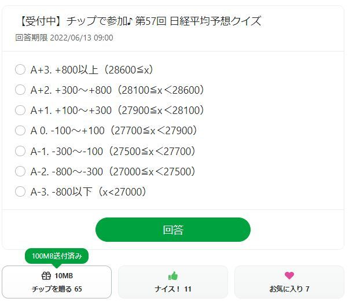This screenshot has height=306, width=349.
Task: Click the pink heart favorite icon
Action: 289,276
